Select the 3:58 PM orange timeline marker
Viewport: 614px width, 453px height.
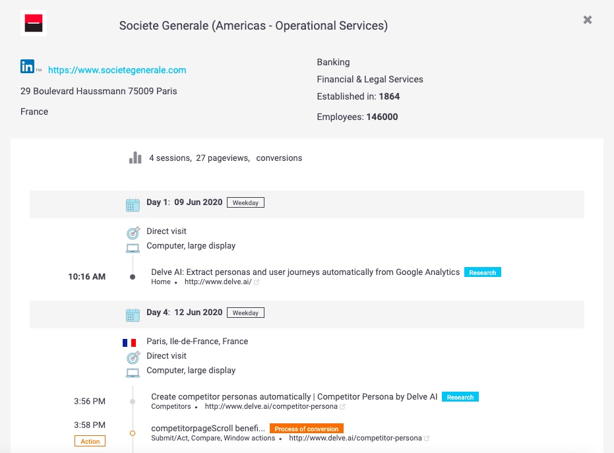pyautogui.click(x=133, y=433)
